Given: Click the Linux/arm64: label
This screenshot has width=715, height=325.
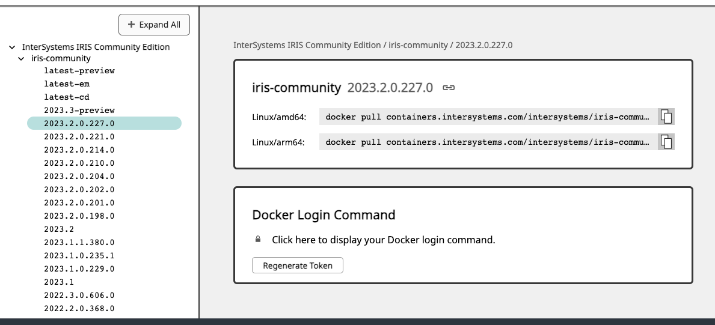Looking at the screenshot, I should [278, 142].
